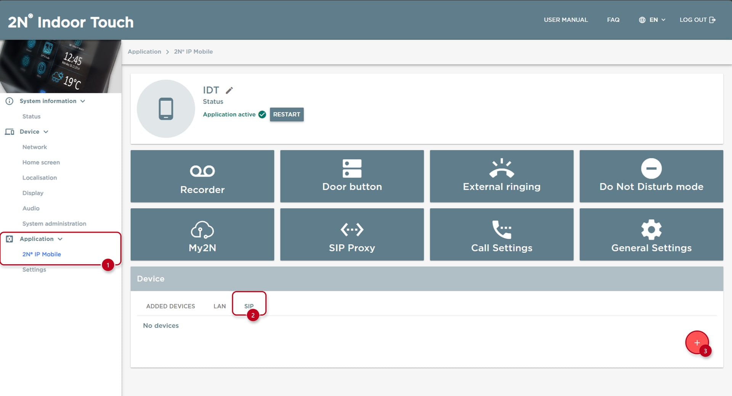Click the Indoor Touch device thumbnail image

61,66
